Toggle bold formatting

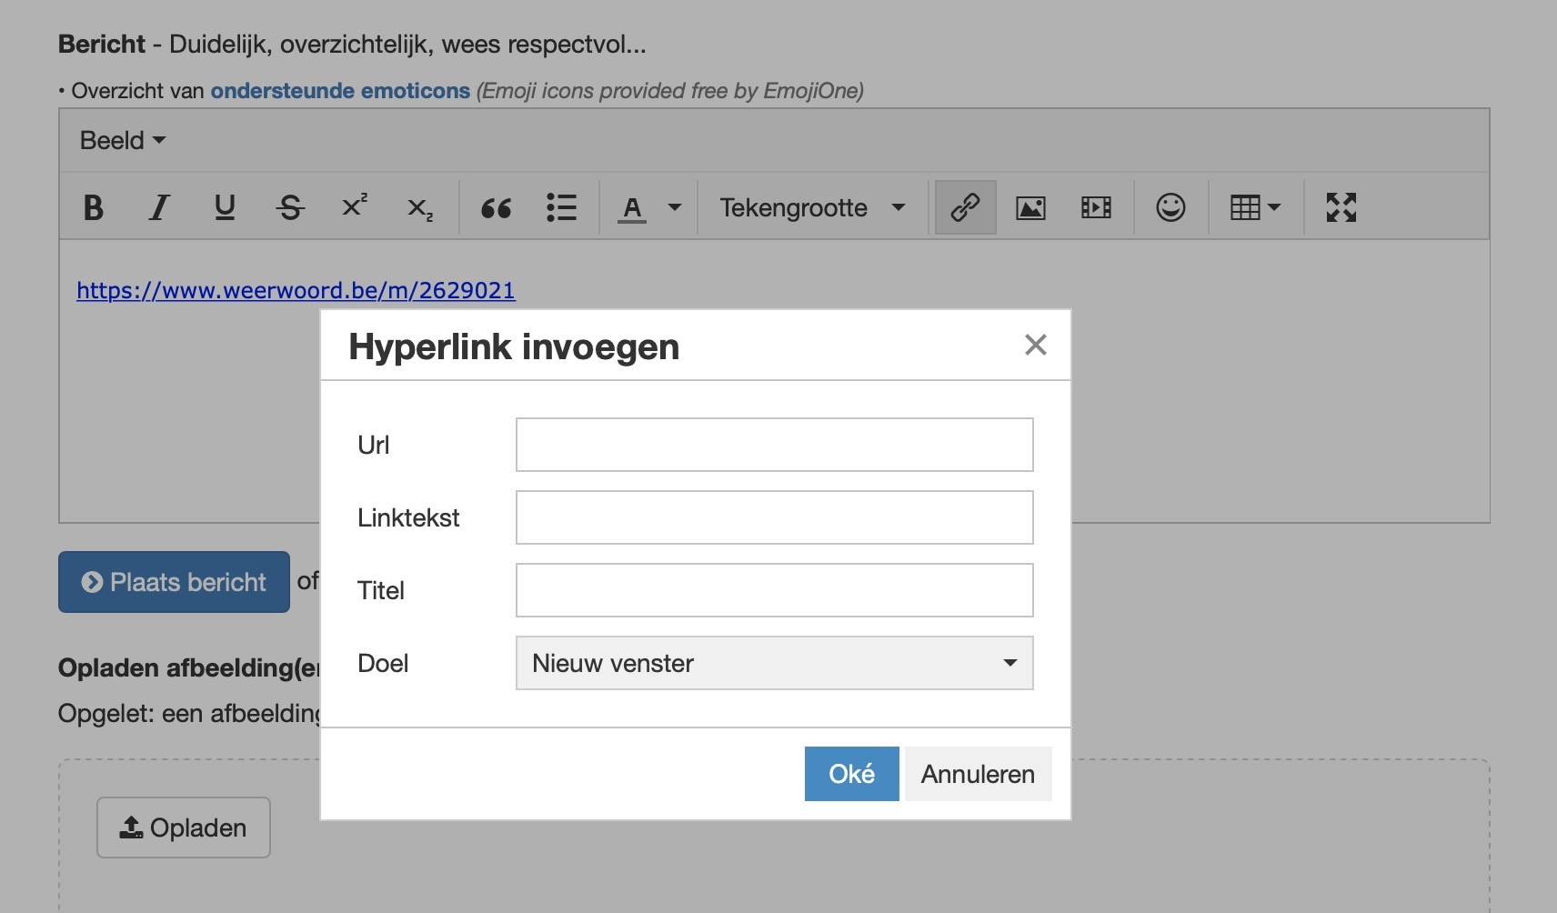pyautogui.click(x=93, y=208)
